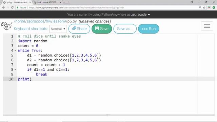Click the "break" statement on line 9
217x122 pixels.
(41, 74)
